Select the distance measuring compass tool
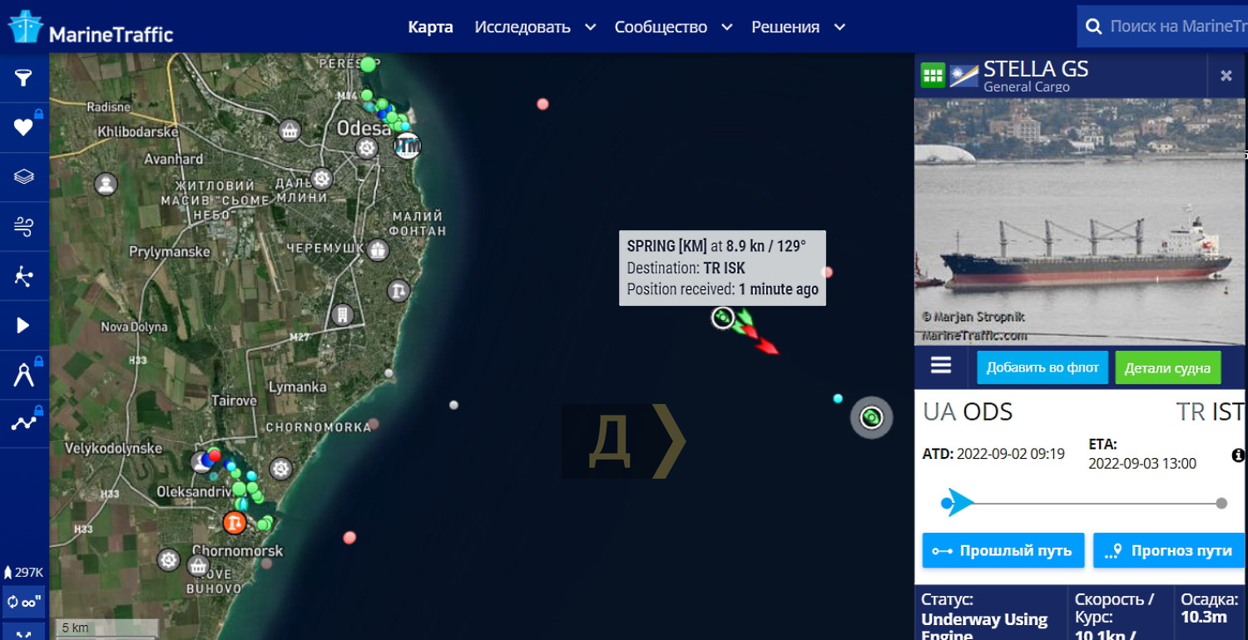 (x=23, y=374)
